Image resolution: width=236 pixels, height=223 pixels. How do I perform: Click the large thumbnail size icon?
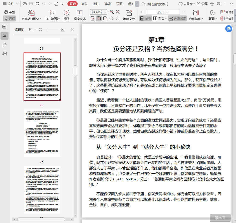point(63,30)
